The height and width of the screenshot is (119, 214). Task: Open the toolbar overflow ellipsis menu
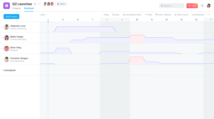[x=209, y=15]
